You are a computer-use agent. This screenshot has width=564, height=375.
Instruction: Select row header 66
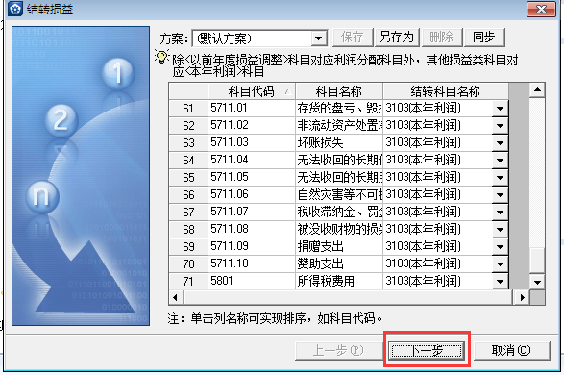188,194
